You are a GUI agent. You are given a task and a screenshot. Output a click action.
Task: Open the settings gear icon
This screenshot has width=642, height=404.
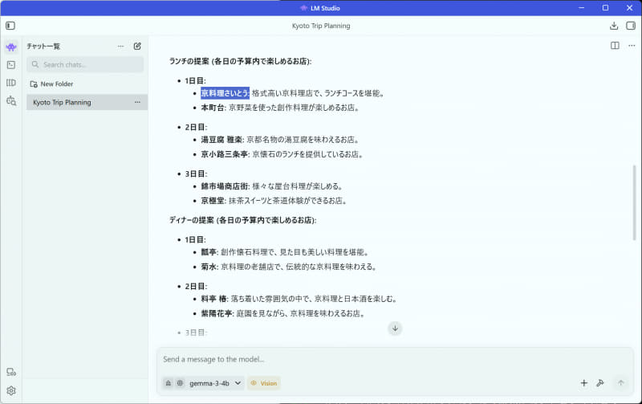click(x=11, y=390)
